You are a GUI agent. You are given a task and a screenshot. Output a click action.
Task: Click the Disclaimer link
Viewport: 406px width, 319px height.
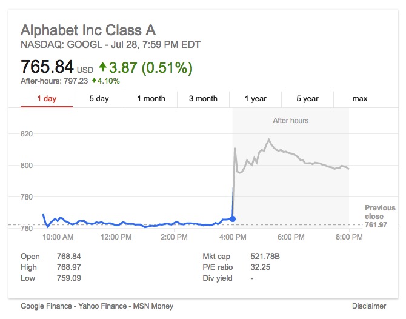[x=369, y=306]
